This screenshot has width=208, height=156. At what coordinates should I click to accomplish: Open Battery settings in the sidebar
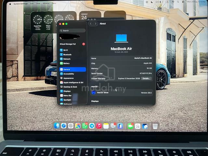coord(72,63)
